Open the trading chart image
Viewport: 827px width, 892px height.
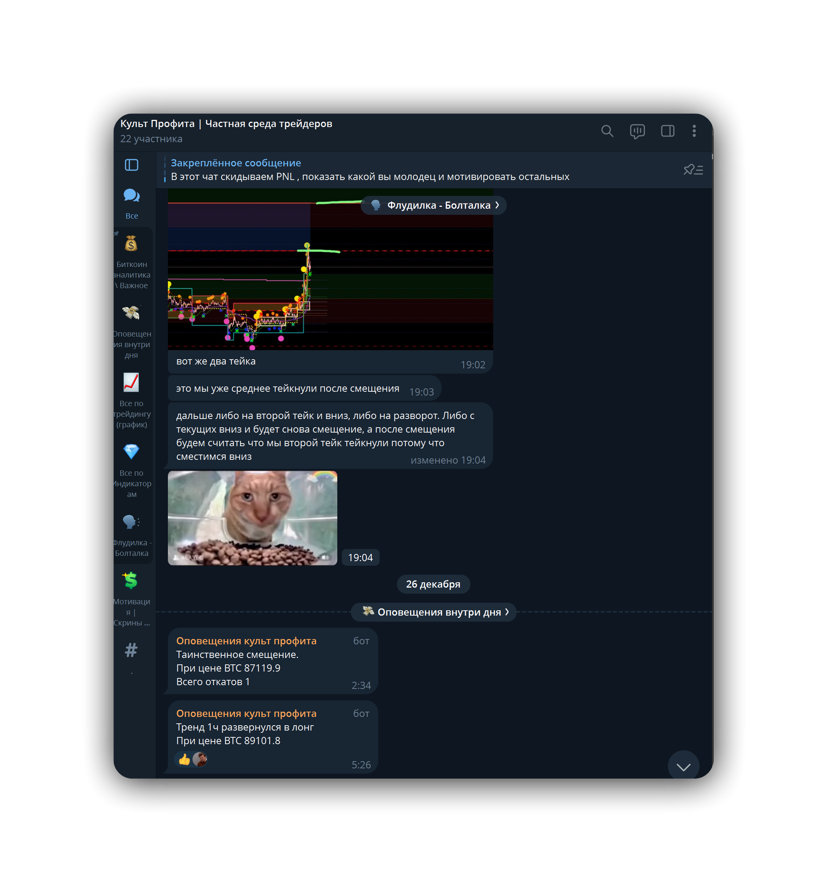(330, 278)
